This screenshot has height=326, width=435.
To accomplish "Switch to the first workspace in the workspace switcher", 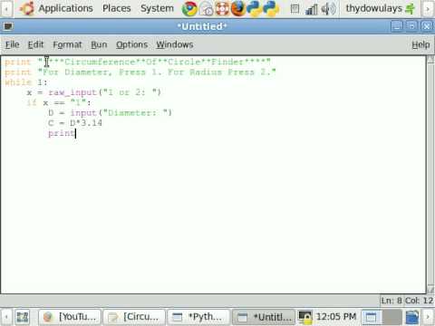I will [x=372, y=317].
